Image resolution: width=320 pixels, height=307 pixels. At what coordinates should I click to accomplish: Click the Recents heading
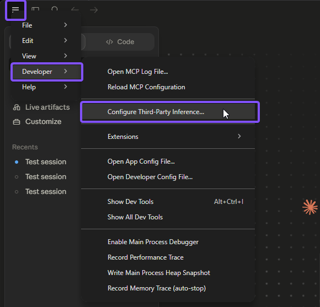[25, 147]
